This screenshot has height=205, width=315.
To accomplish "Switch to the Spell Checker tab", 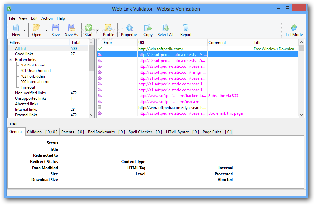I will coord(145,132).
